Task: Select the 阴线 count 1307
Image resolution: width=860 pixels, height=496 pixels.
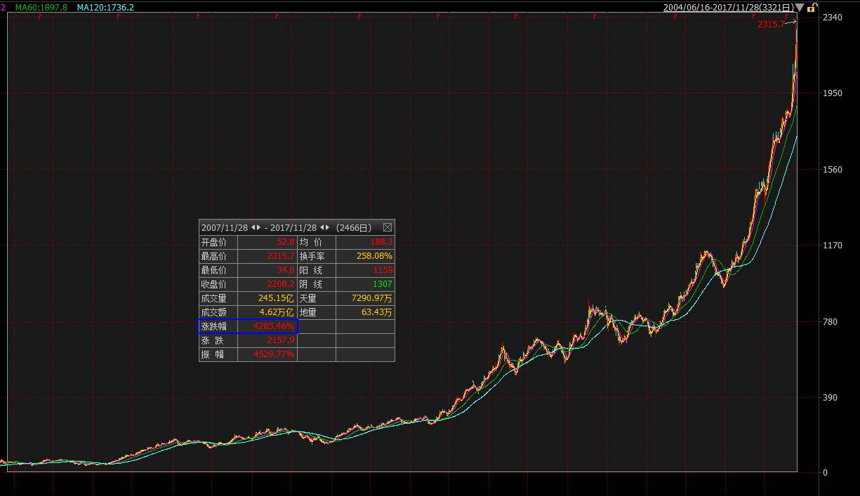Action: pos(383,284)
